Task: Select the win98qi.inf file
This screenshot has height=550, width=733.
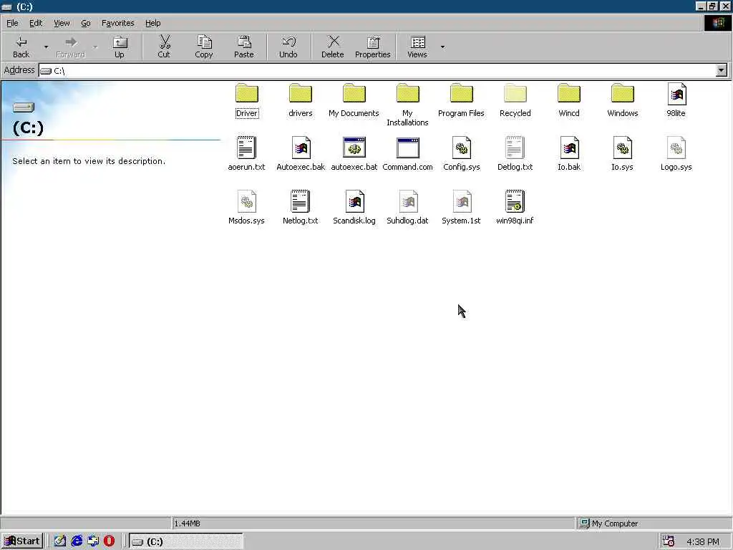Action: pyautogui.click(x=515, y=208)
